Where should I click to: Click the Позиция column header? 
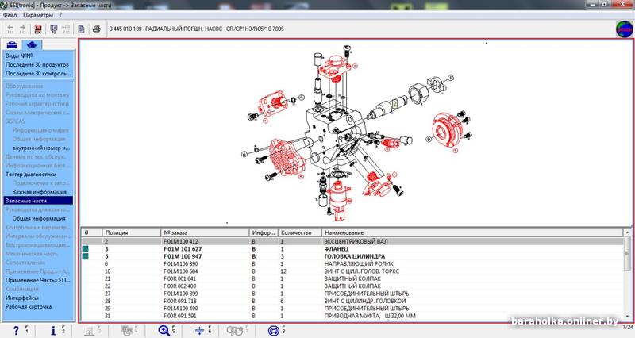click(x=132, y=232)
